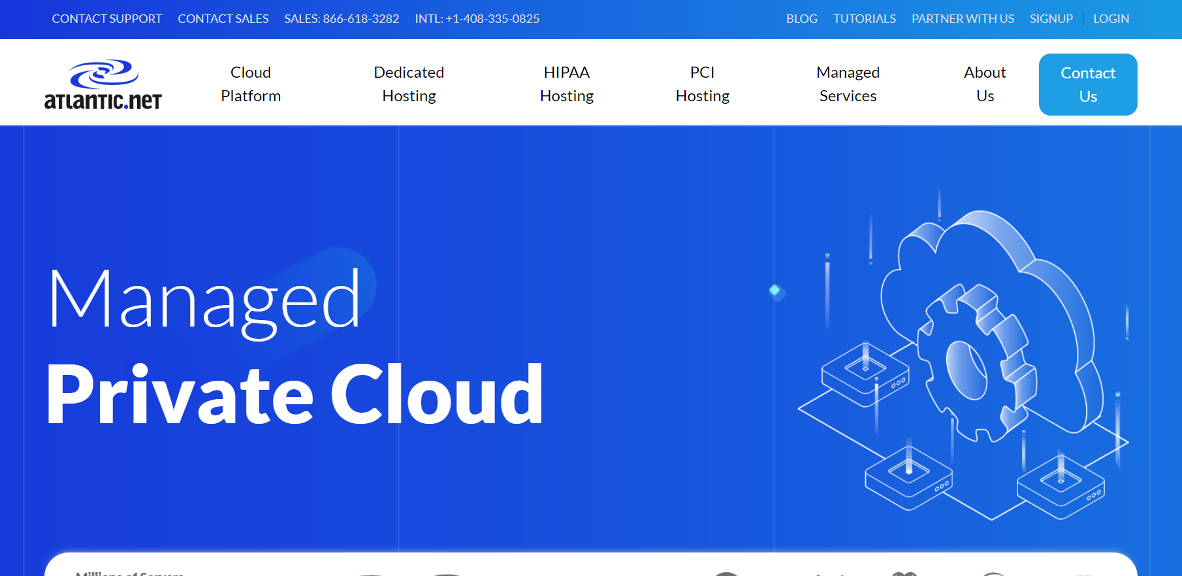Expand the About Us menu
This screenshot has height=576, width=1182.
point(985,84)
